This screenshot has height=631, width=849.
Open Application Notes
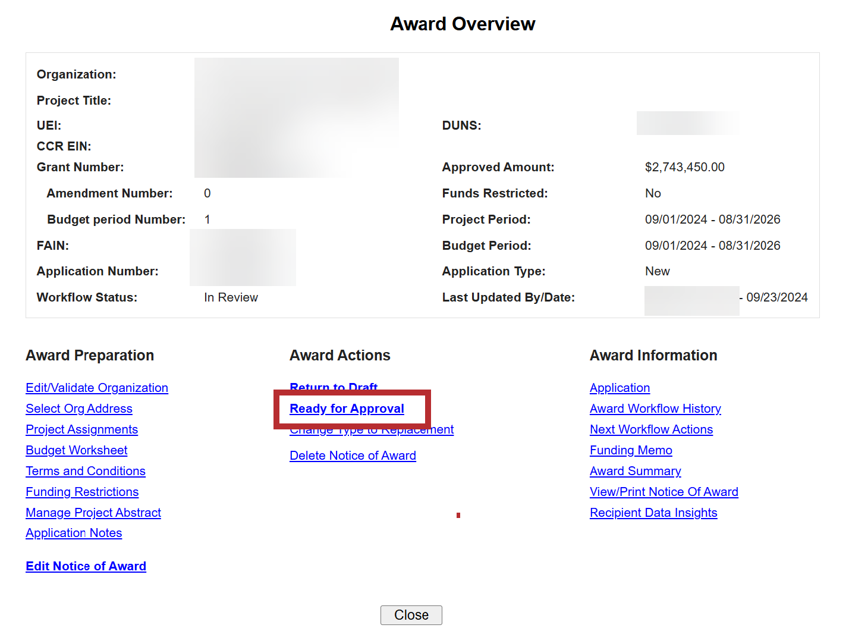(x=74, y=533)
